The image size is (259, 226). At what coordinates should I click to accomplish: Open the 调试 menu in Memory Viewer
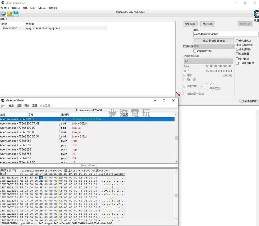(27, 106)
